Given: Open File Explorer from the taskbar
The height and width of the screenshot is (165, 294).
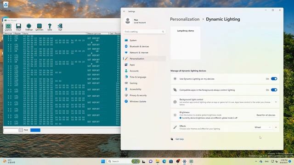Looking at the screenshot, I should point(157,161).
